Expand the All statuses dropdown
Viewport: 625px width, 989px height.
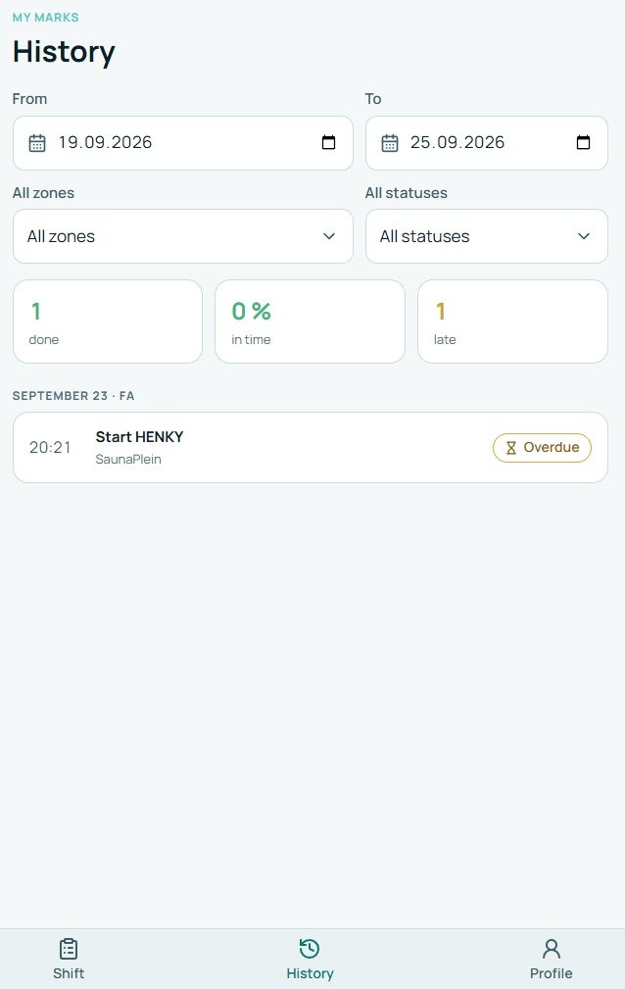(486, 236)
